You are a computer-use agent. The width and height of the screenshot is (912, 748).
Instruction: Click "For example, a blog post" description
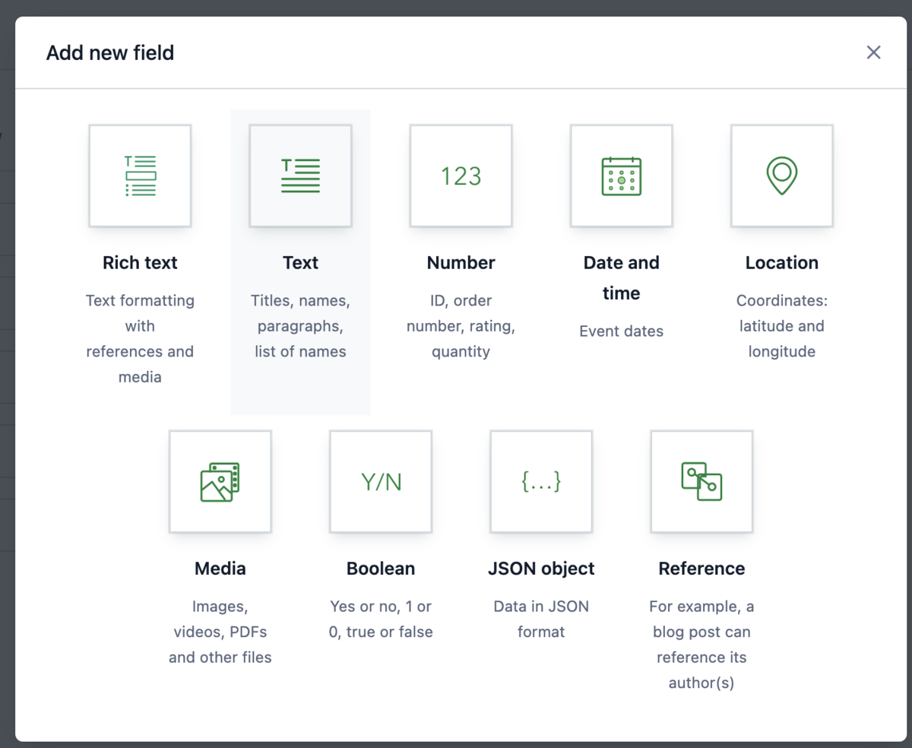(701, 645)
